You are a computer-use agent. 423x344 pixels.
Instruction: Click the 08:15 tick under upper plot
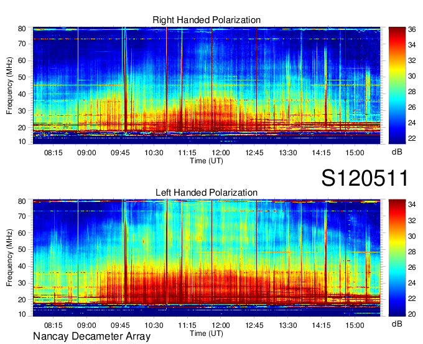click(53, 153)
